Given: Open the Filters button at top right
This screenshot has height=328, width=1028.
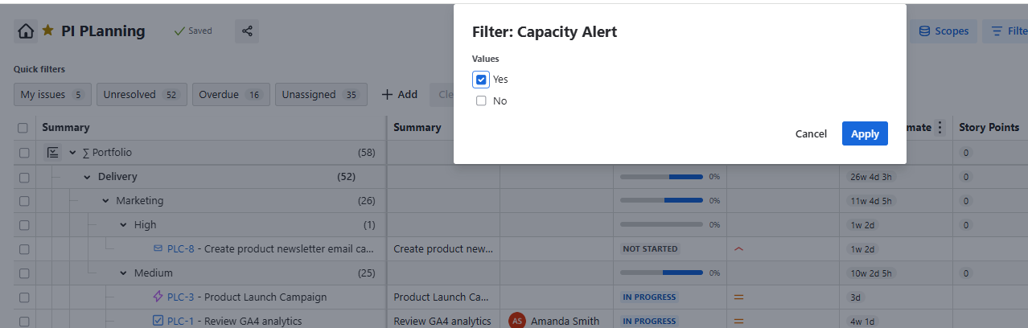Looking at the screenshot, I should [1008, 31].
